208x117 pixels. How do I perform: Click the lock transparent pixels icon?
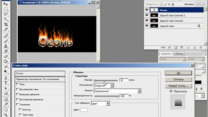(161, 4)
